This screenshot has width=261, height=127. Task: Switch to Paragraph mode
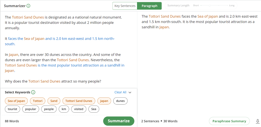pos(149,6)
